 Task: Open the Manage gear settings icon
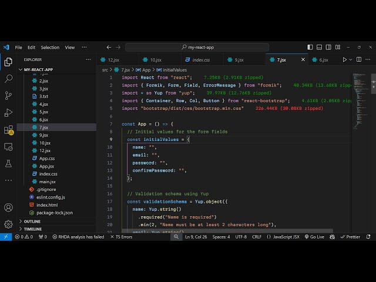pos(8,224)
